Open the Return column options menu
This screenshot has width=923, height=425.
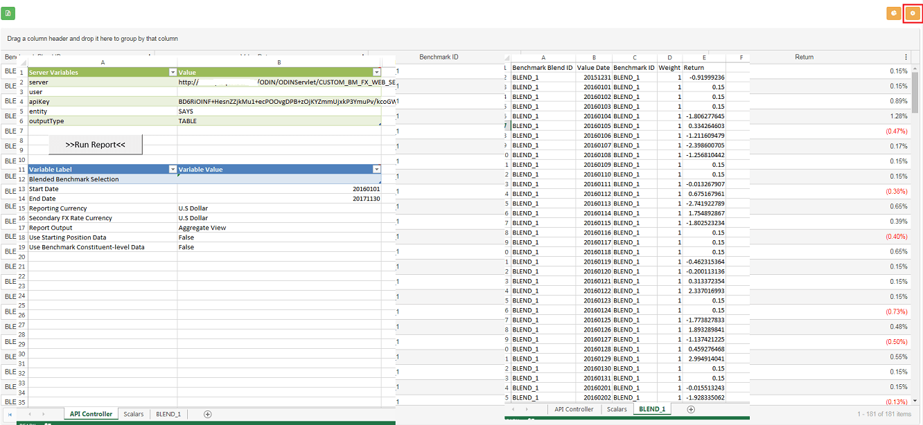click(x=906, y=57)
